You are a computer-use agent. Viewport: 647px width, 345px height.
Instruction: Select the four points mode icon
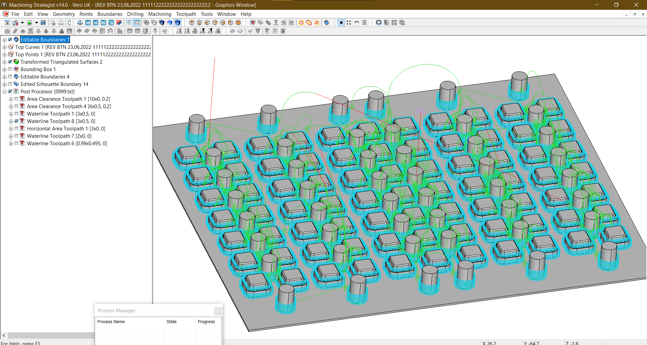coord(349,23)
